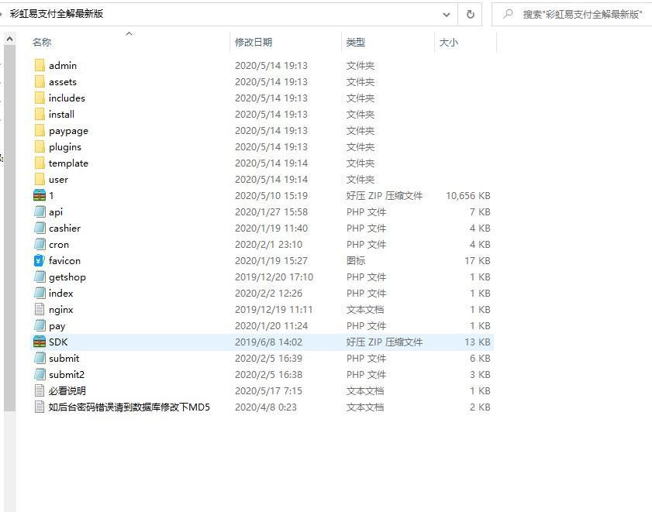Select the admin folder icon
The width and height of the screenshot is (652, 512).
coord(40,65)
